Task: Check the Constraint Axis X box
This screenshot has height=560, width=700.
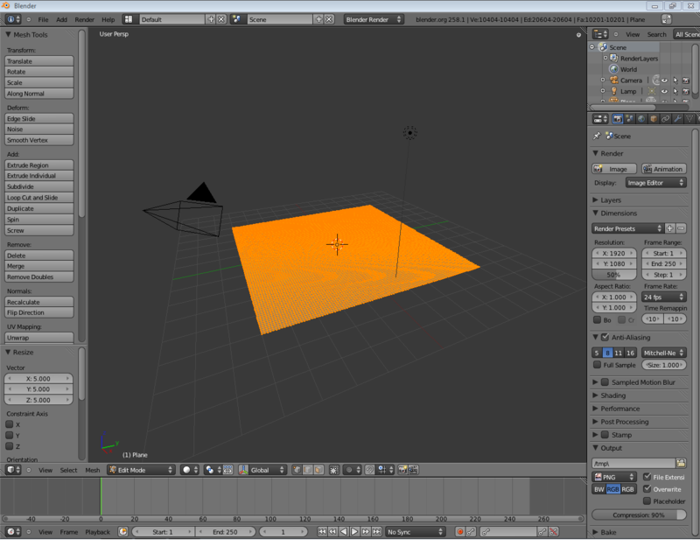Action: (9, 424)
